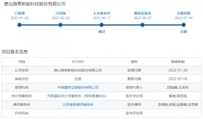The image size is (203, 119).
Task: Open the 注册 result link under timeline
Action: (184, 32)
